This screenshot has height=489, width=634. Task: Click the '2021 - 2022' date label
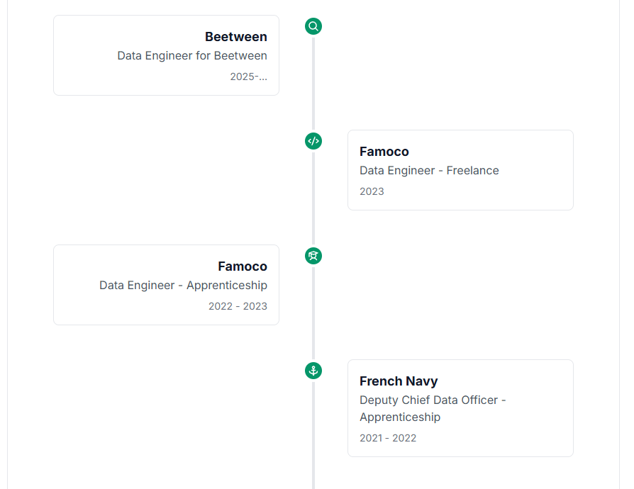(388, 438)
